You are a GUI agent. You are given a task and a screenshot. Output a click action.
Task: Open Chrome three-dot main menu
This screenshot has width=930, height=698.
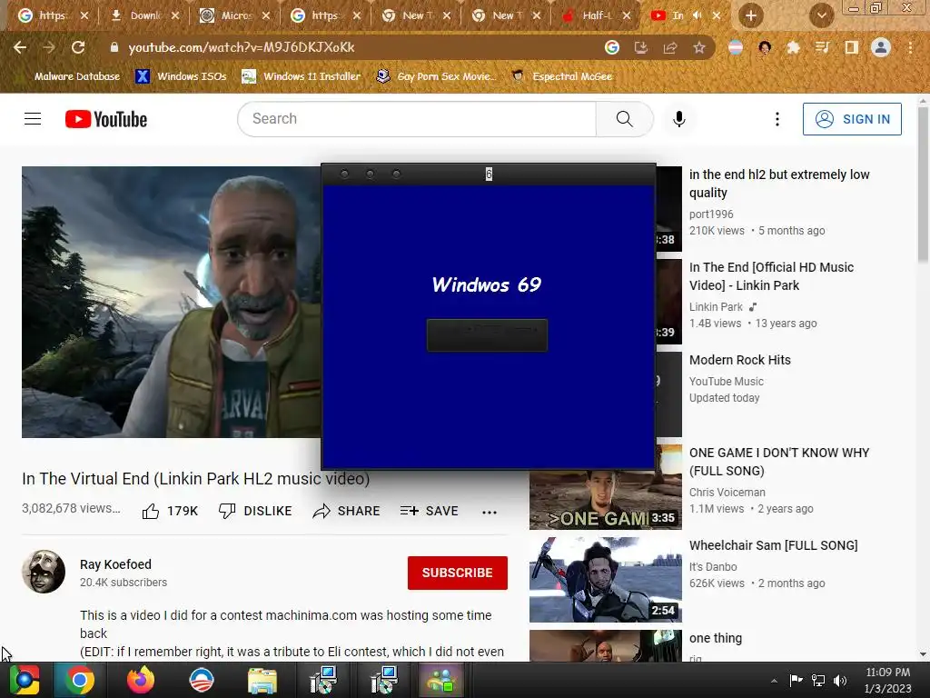[x=910, y=47]
